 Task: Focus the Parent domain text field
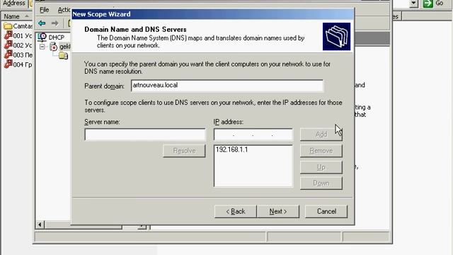click(x=227, y=86)
